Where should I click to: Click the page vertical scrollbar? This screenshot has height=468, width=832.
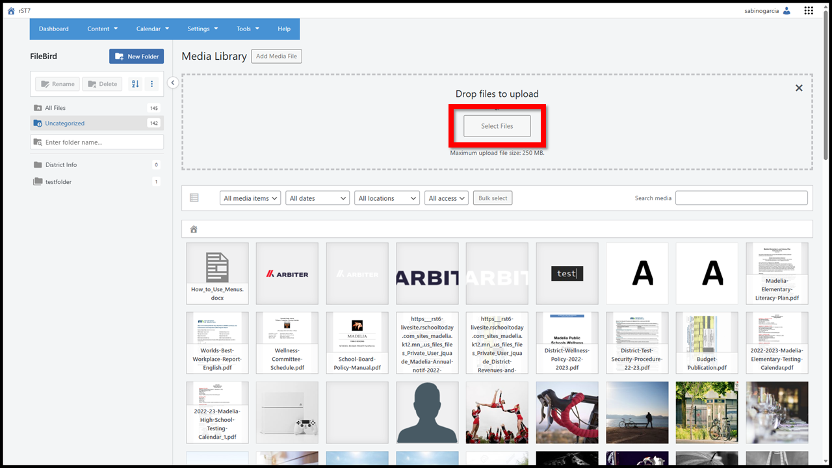[x=826, y=84]
